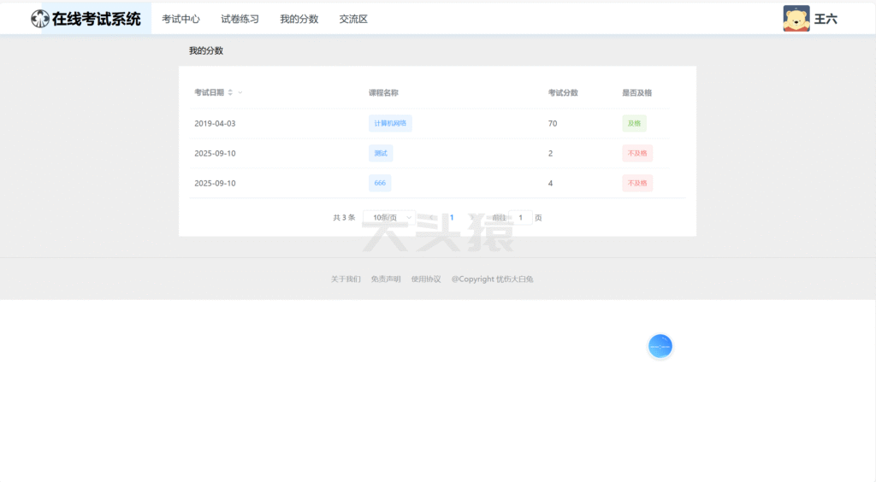Click the 考试分数 column header
Screen dimensions: 876x482
(563, 92)
